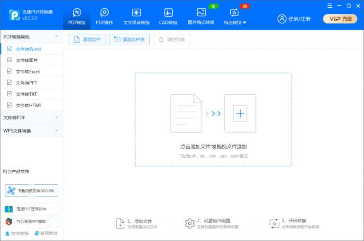Select 图片格式转换 image icon
The width and height of the screenshot is (364, 241).
coord(201,12)
